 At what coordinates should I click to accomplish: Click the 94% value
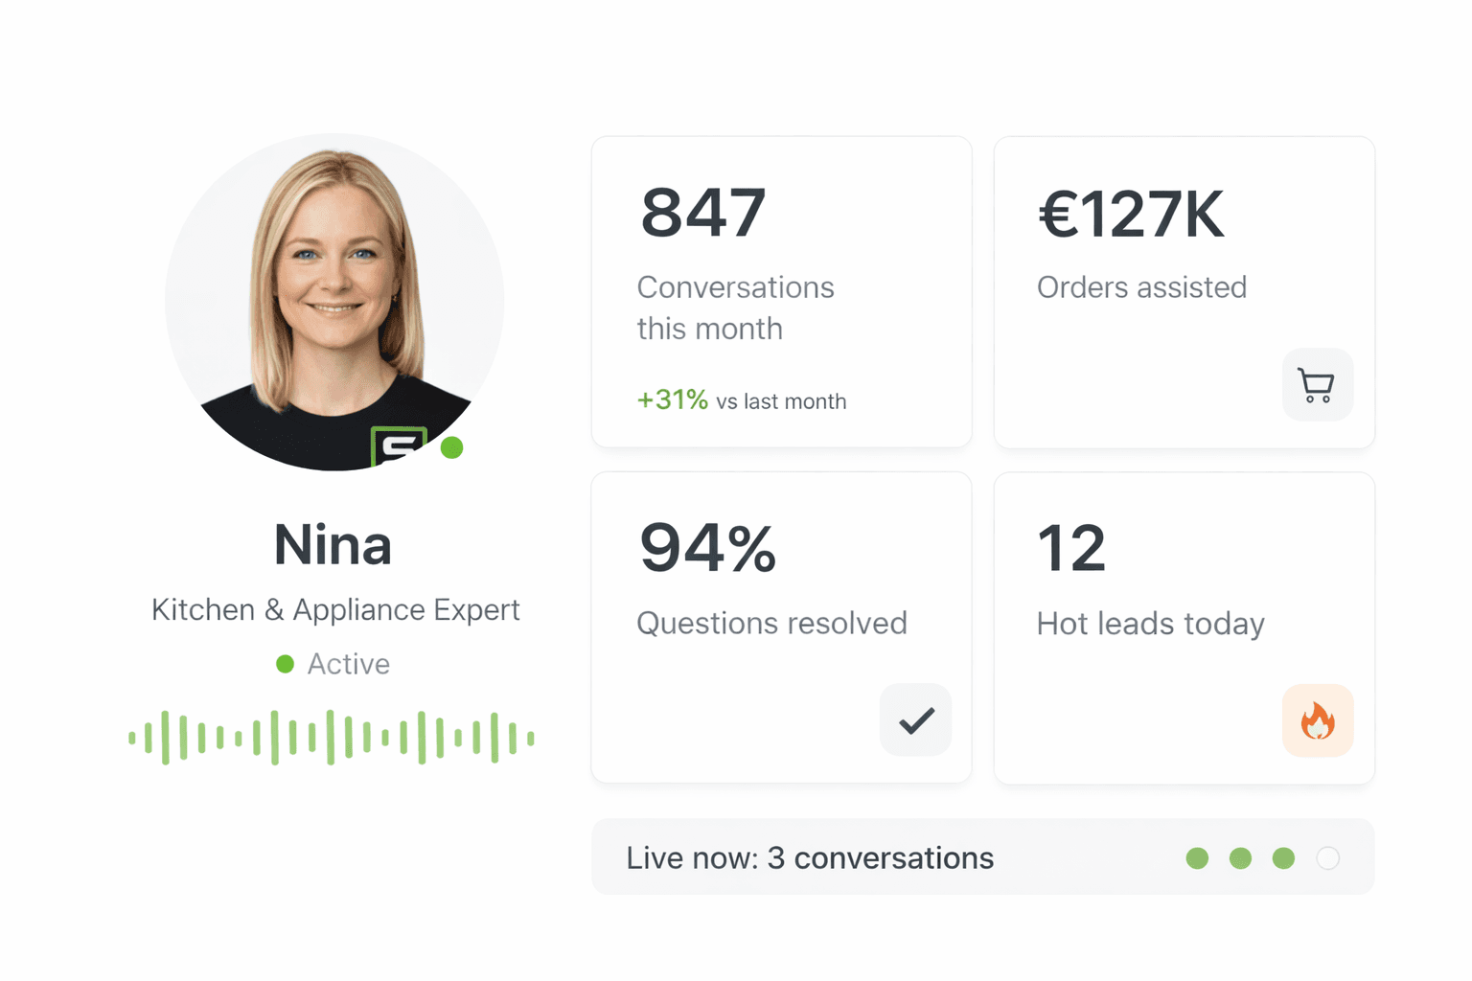coord(707,548)
